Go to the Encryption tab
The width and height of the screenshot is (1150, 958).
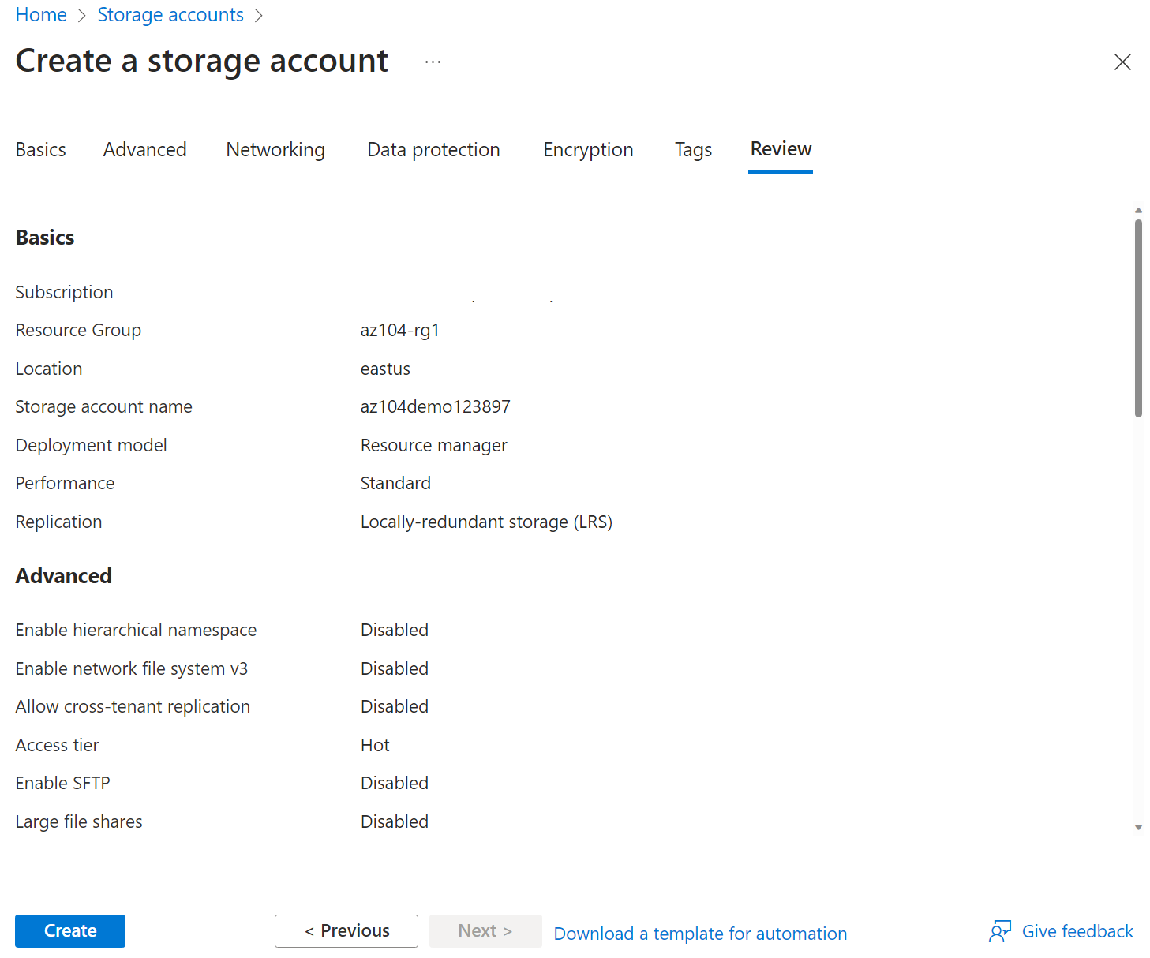(x=588, y=150)
